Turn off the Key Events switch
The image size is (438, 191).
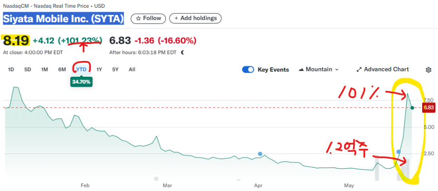[x=248, y=70]
